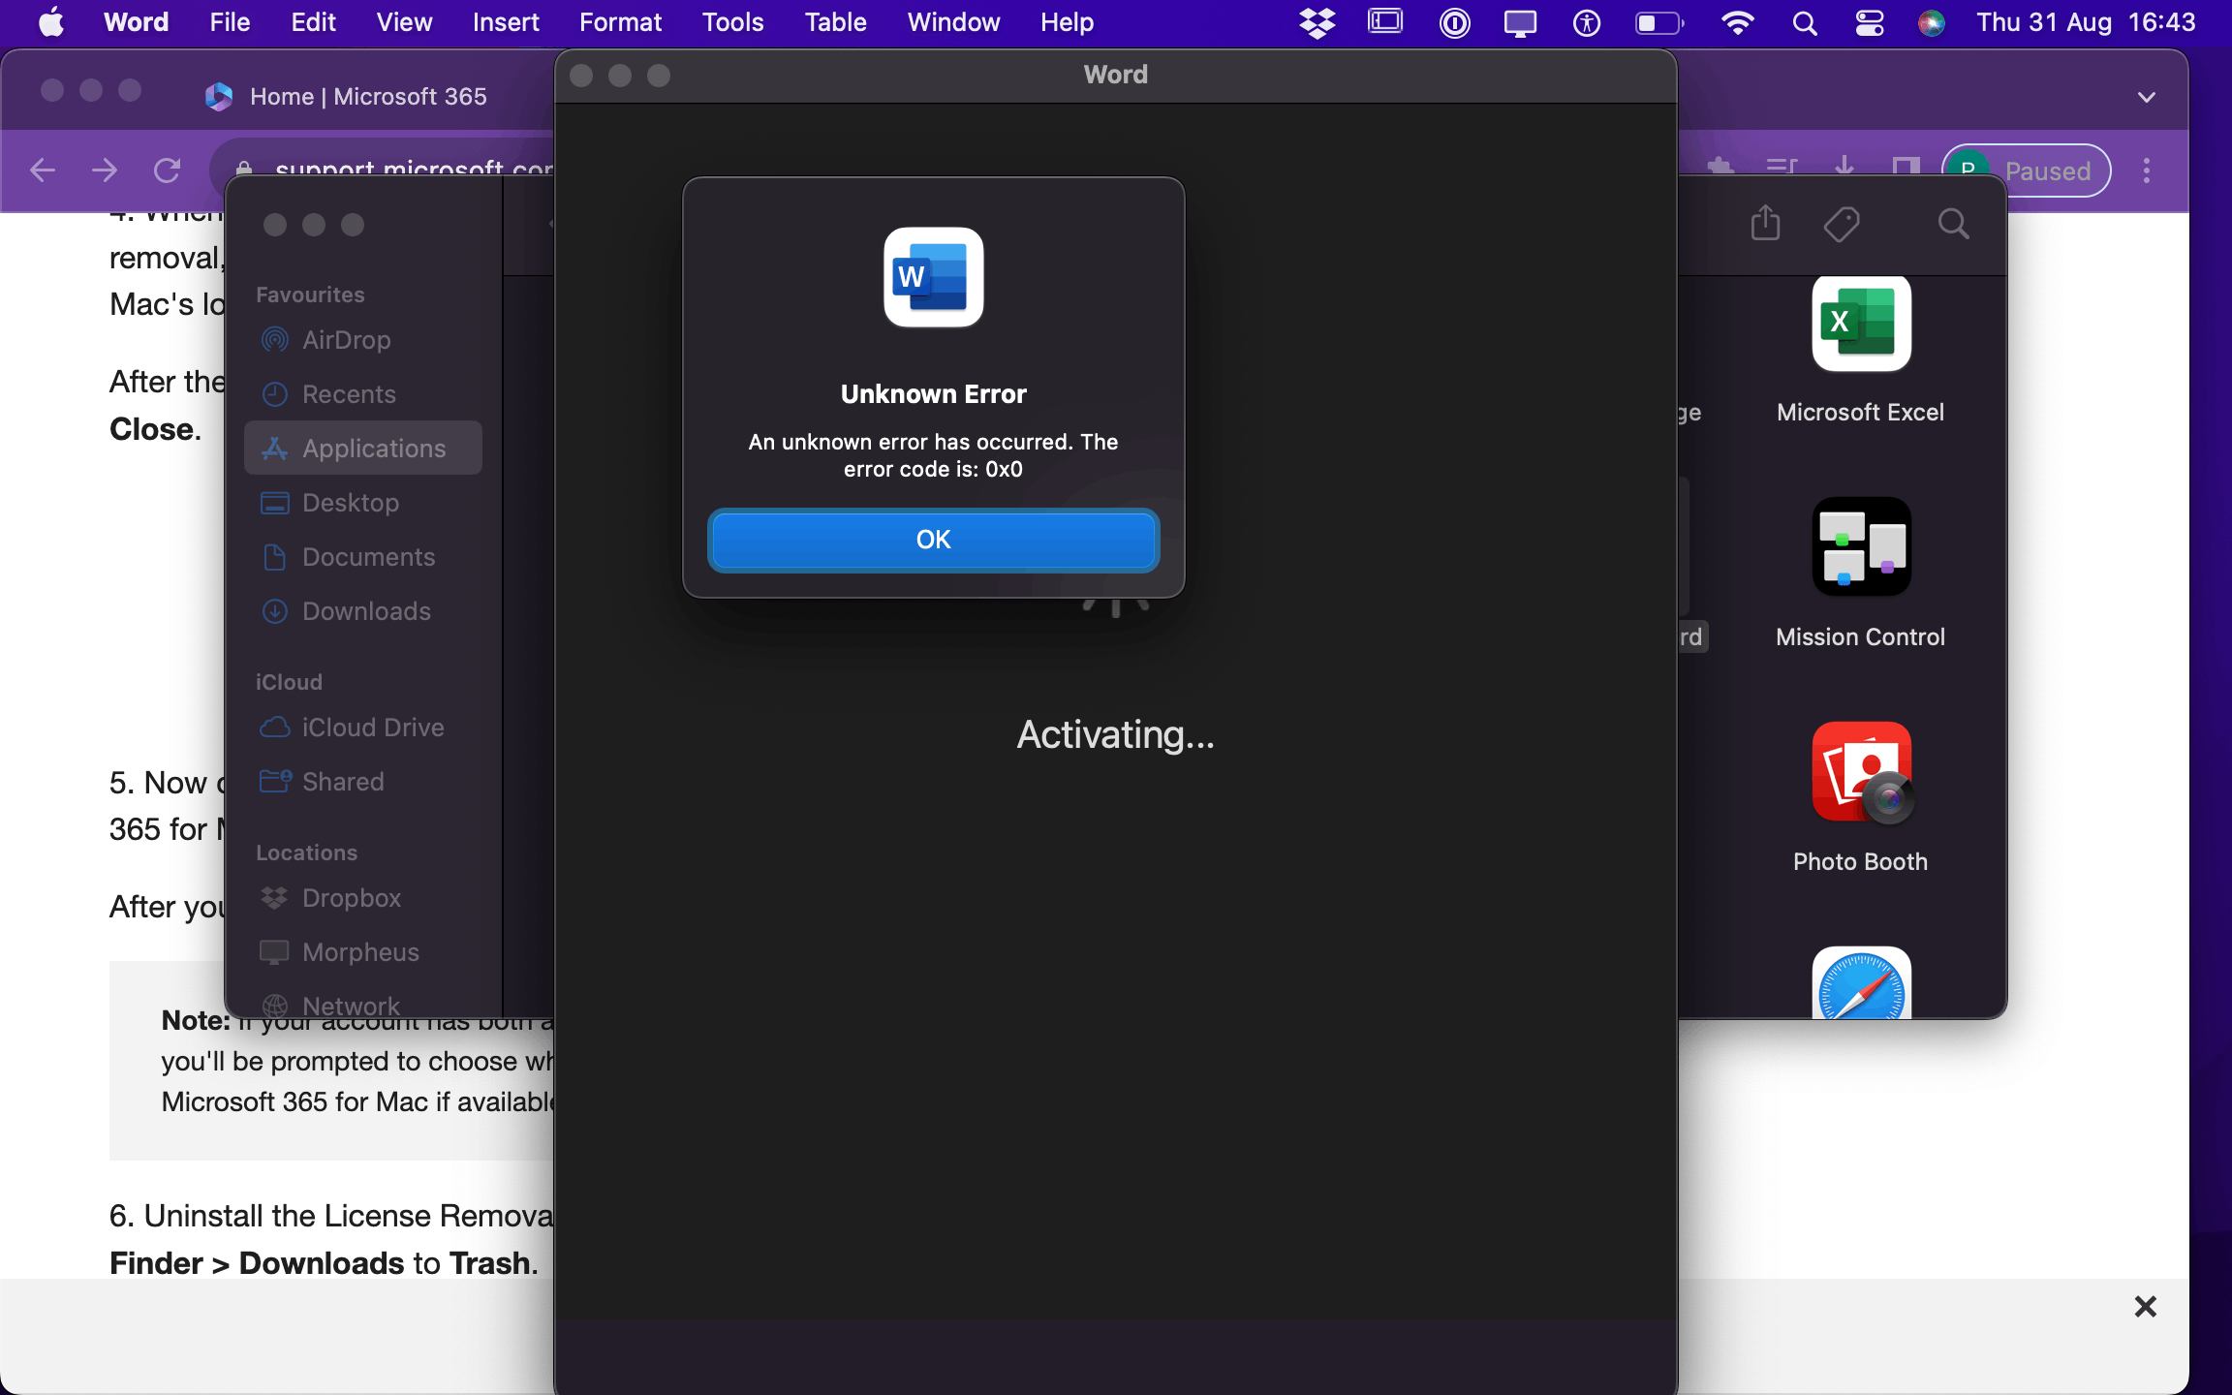This screenshot has height=1395, width=2232.
Task: Open 1Password from the menu bar
Action: (1453, 22)
